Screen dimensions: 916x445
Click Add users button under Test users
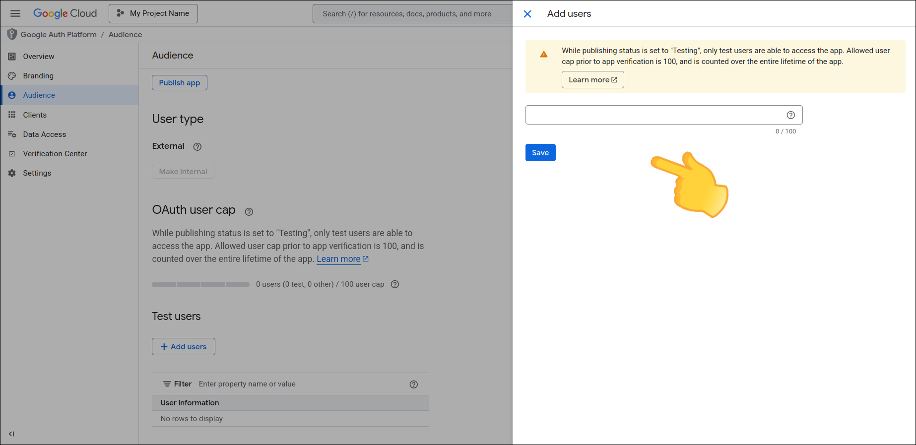click(184, 347)
